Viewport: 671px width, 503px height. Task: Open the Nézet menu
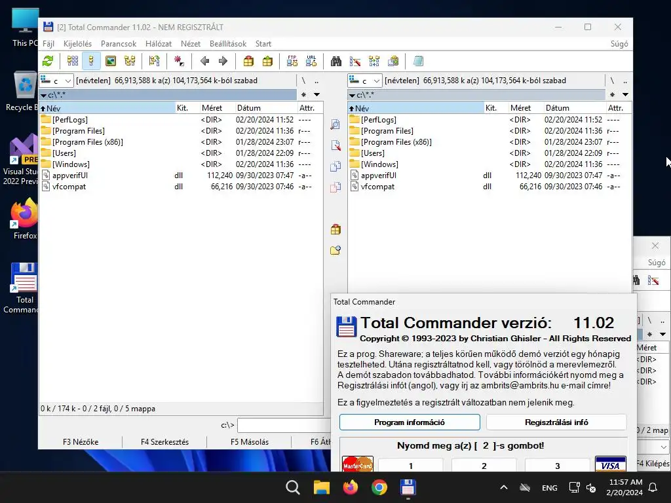(x=191, y=44)
